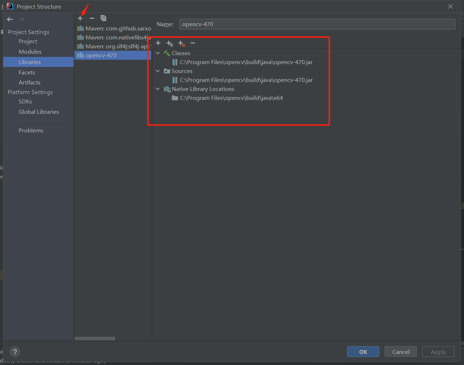Add a new library with the plus icon

[80, 18]
